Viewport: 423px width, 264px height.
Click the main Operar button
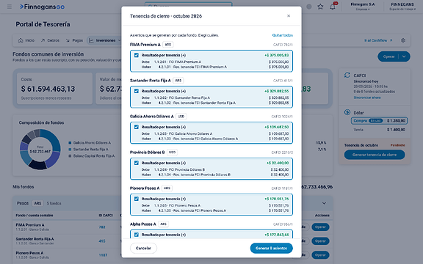(388, 56)
